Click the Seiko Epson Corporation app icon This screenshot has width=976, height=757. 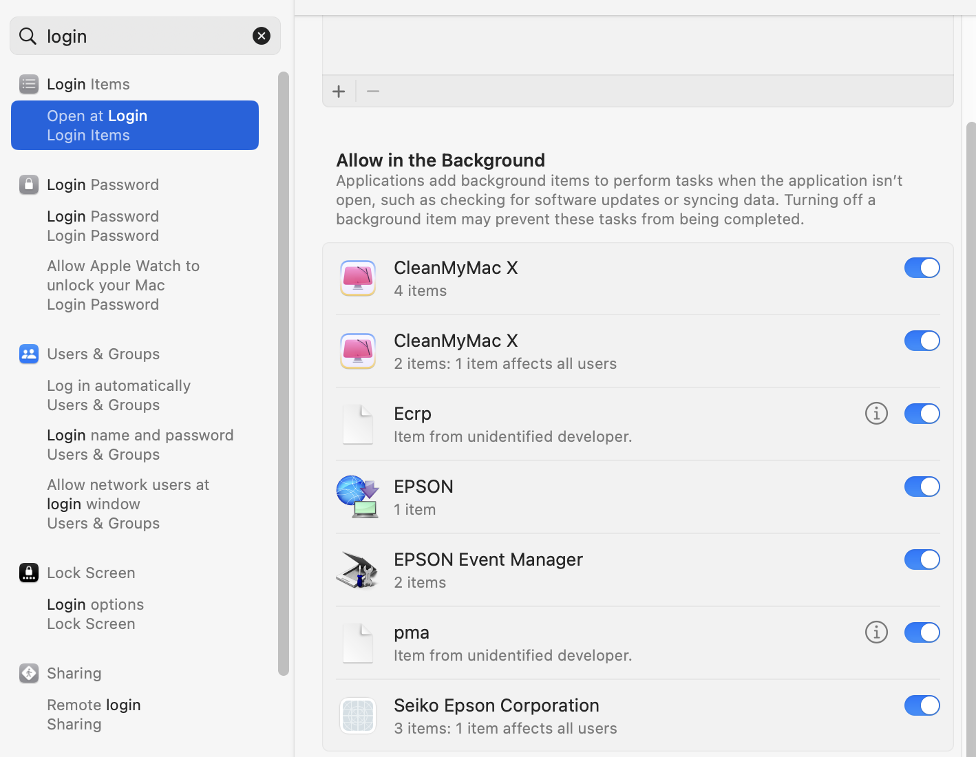click(358, 716)
